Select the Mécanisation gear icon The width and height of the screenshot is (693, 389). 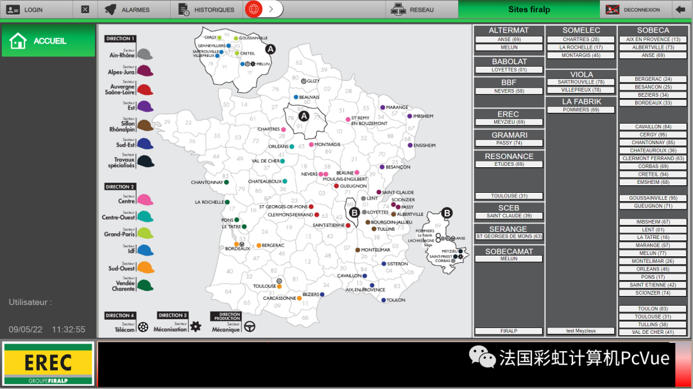[195, 326]
